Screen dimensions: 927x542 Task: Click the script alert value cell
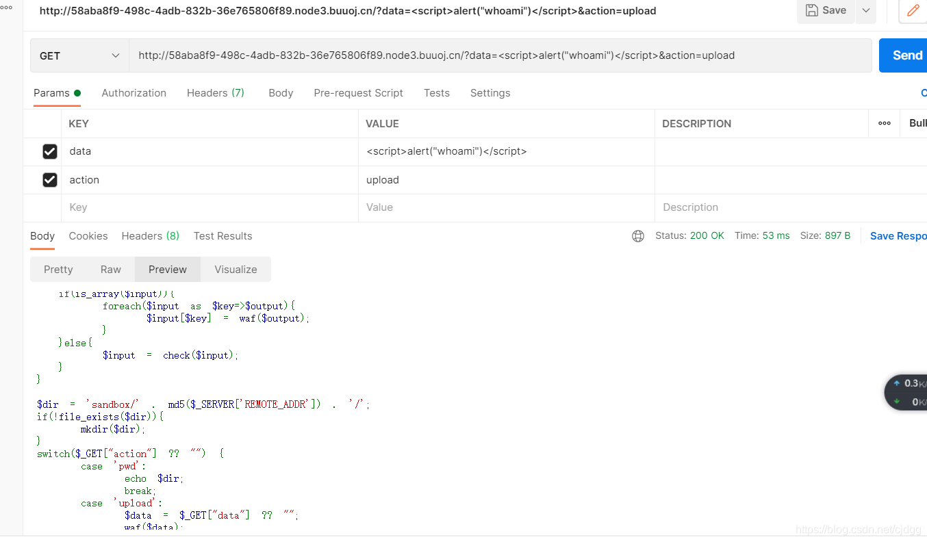[x=507, y=151]
